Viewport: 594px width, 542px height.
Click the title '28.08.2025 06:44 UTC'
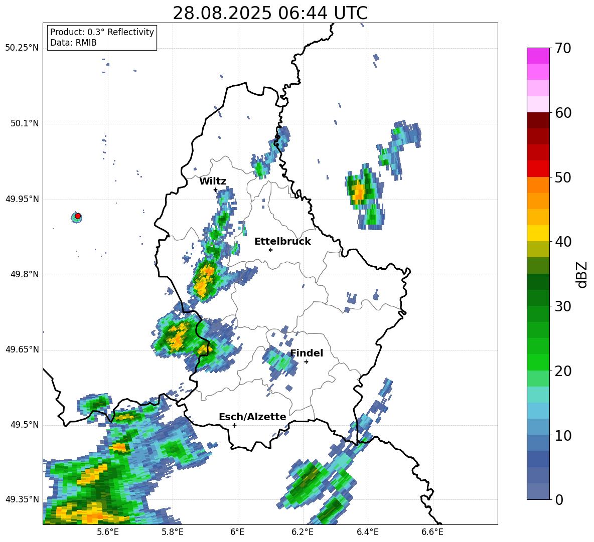[270, 14]
